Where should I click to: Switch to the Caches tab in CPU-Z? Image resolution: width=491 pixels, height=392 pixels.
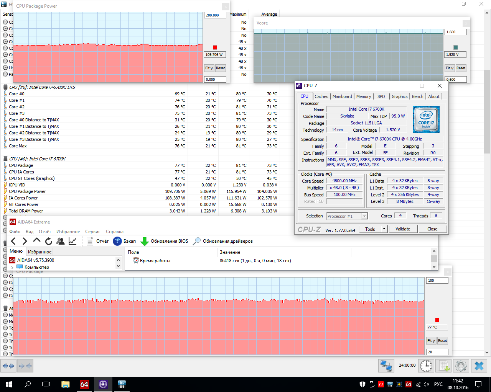point(321,96)
